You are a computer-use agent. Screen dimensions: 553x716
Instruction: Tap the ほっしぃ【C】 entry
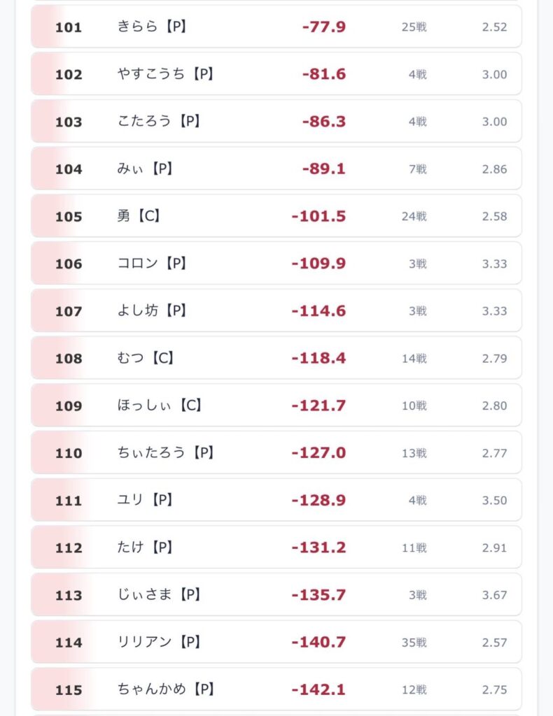tap(276, 405)
